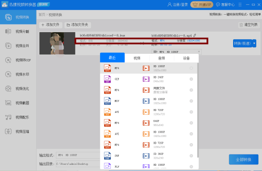Select the FLV format file icon
262x171 pixels.
(x=108, y=166)
